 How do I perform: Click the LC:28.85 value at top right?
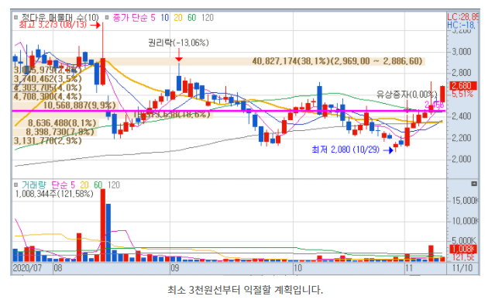point(462,17)
